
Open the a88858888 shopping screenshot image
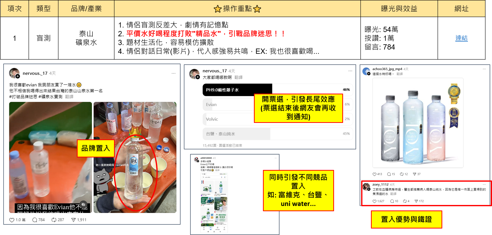(x=214, y=203)
